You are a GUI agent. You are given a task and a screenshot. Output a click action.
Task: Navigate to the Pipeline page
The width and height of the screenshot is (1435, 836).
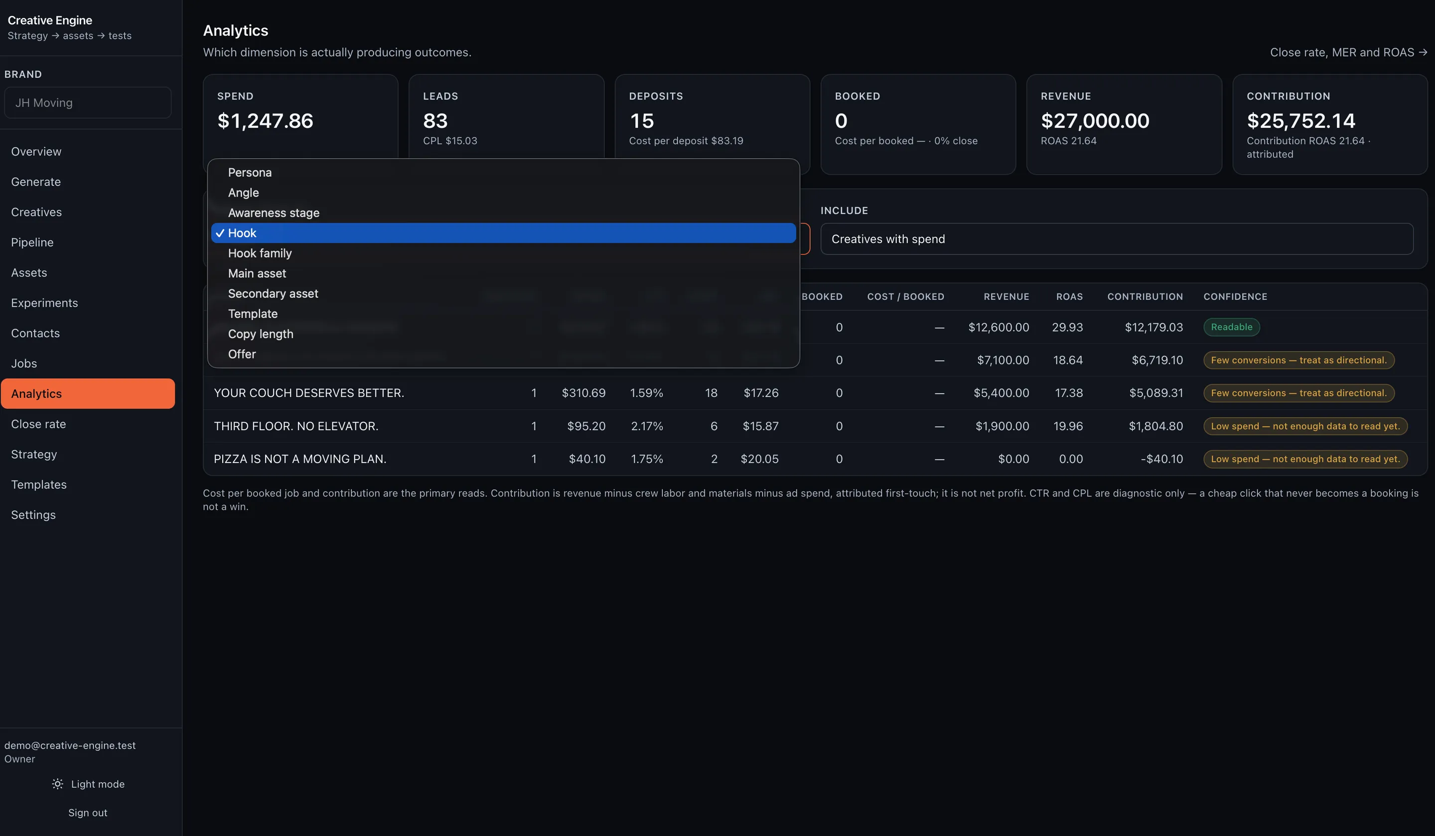click(88, 242)
